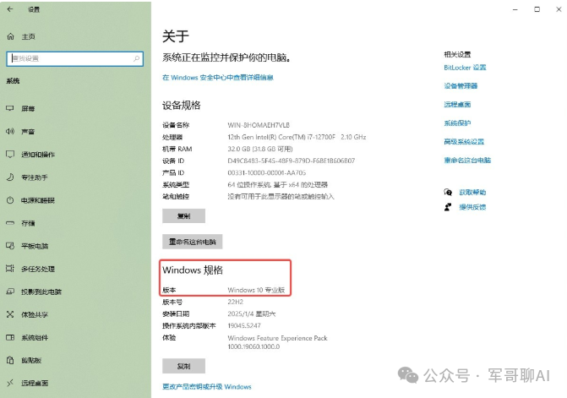This screenshot has width=567, height=398.
Task: Minimize the 设置 window
Action: (515, 9)
